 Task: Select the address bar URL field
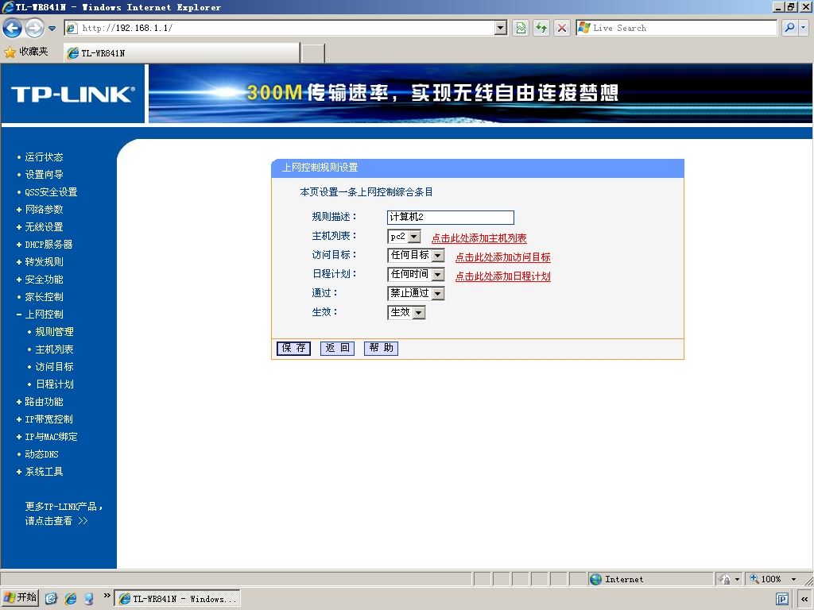tap(285, 28)
